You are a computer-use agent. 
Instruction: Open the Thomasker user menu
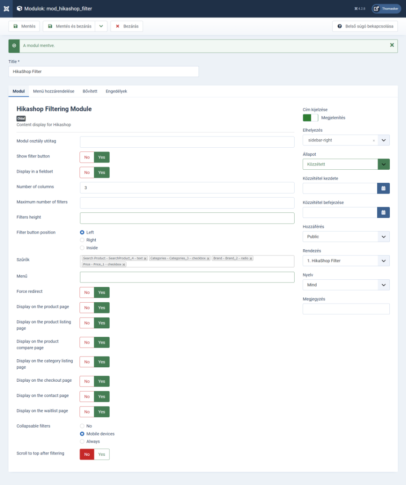click(386, 9)
